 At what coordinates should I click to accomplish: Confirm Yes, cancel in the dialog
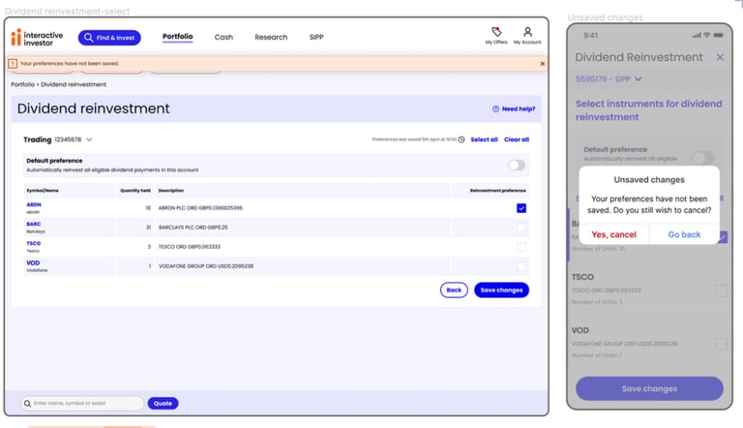pyautogui.click(x=613, y=234)
